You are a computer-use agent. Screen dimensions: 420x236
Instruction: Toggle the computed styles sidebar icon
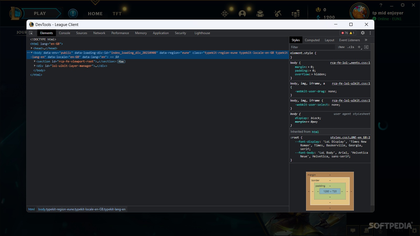pyautogui.click(x=366, y=47)
